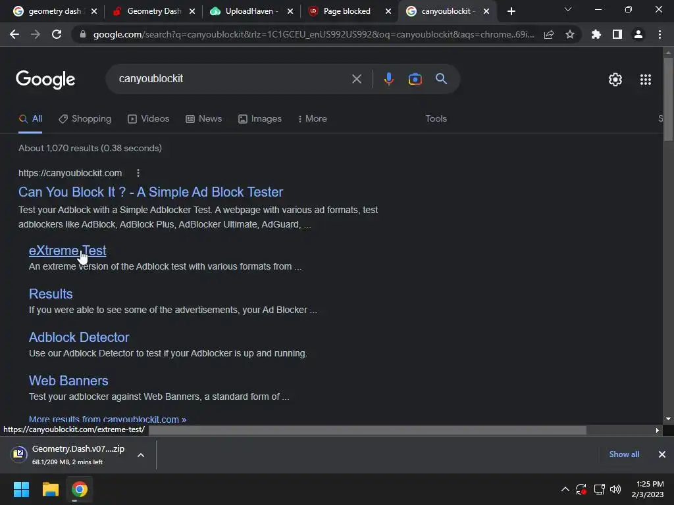Expand Geometry Dash download options chevron
The image size is (674, 505).
pyautogui.click(x=141, y=455)
